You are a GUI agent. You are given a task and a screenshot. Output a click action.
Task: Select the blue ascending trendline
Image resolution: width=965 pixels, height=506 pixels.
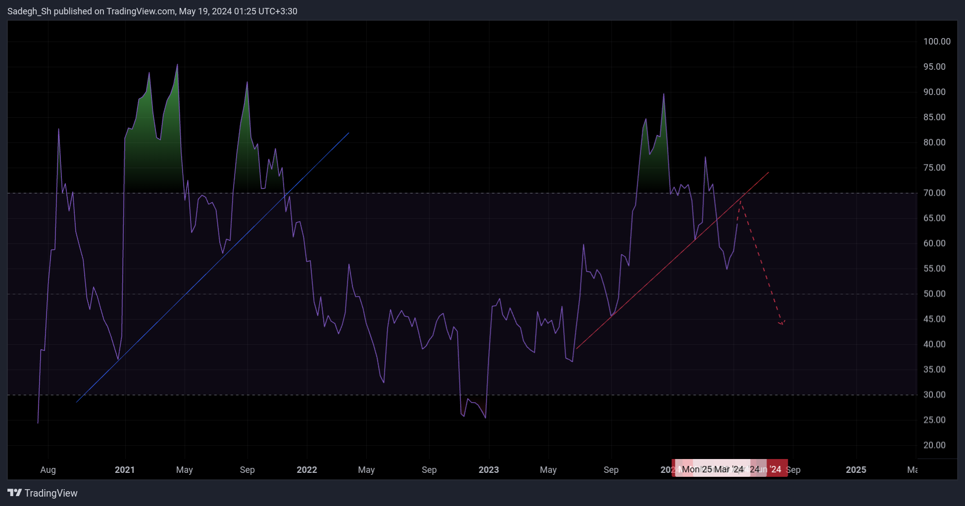[x=213, y=268]
